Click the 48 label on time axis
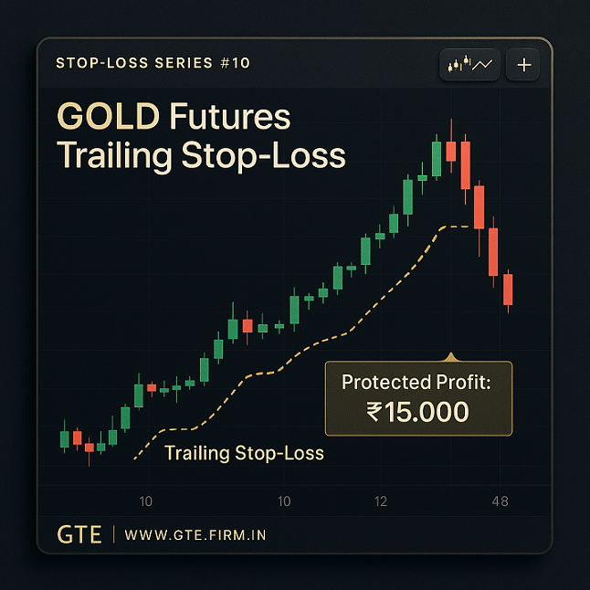The height and width of the screenshot is (590, 590). [x=500, y=500]
